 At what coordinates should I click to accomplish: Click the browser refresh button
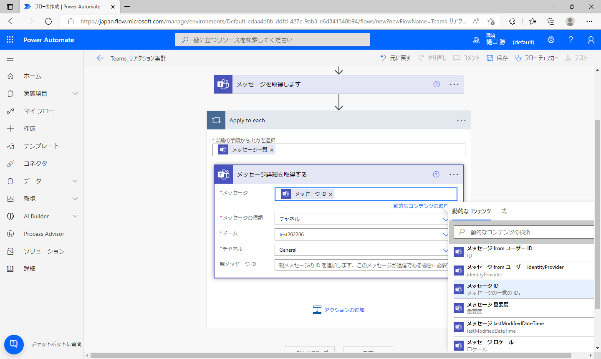click(x=48, y=21)
